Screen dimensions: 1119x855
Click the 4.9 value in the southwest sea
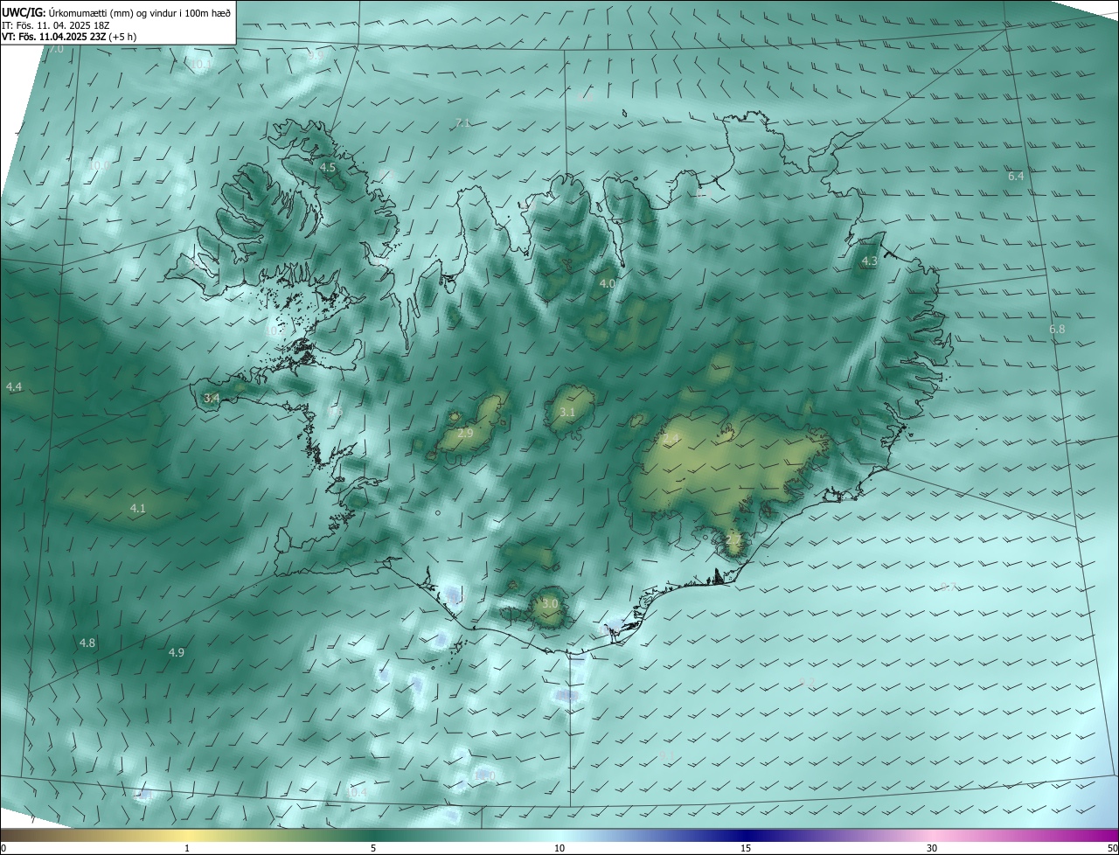tap(177, 652)
